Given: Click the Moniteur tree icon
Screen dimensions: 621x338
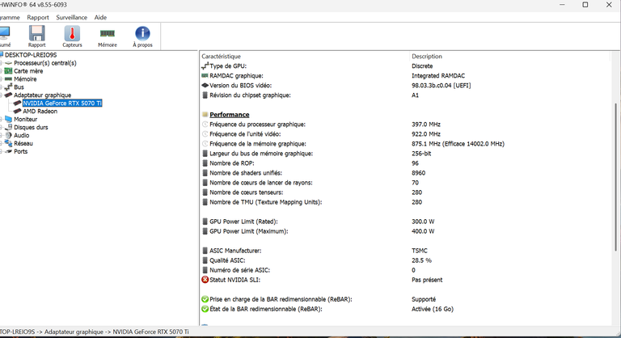Looking at the screenshot, I should [x=8, y=120].
